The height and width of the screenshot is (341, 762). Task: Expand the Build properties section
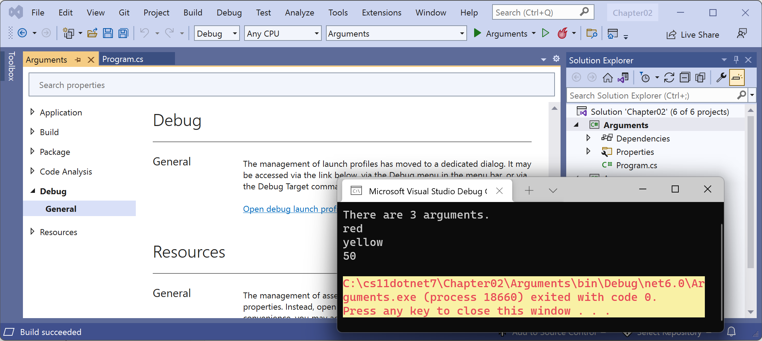[32, 132]
